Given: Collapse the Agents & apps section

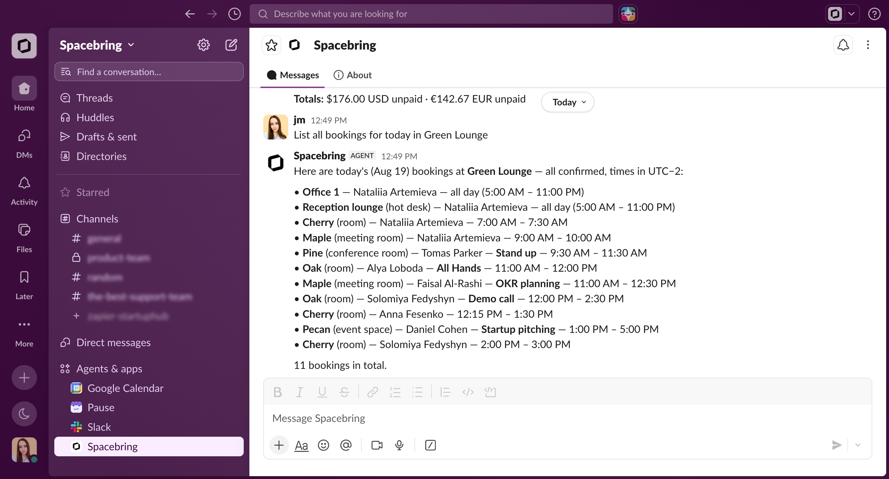Looking at the screenshot, I should [109, 369].
